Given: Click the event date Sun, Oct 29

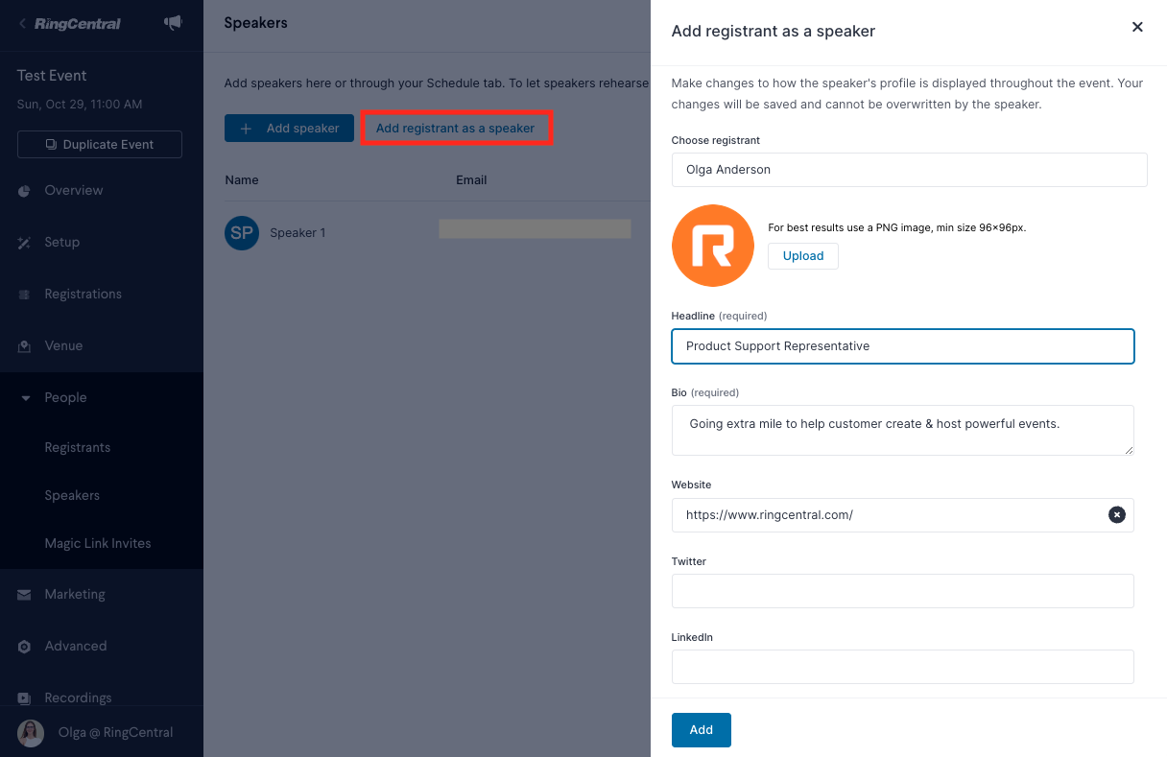Looking at the screenshot, I should pyautogui.click(x=80, y=104).
